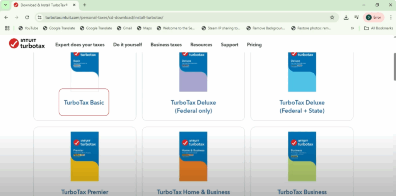Click TurboTax Business green box image
The height and width of the screenshot is (196, 396).
pyautogui.click(x=302, y=156)
